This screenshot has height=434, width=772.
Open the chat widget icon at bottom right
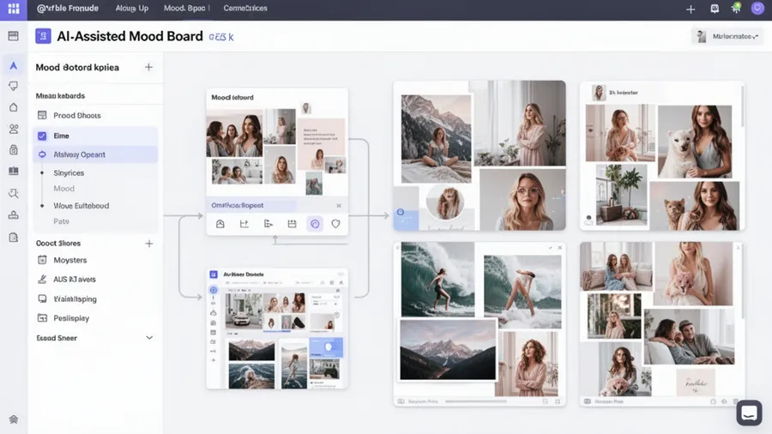pyautogui.click(x=749, y=413)
